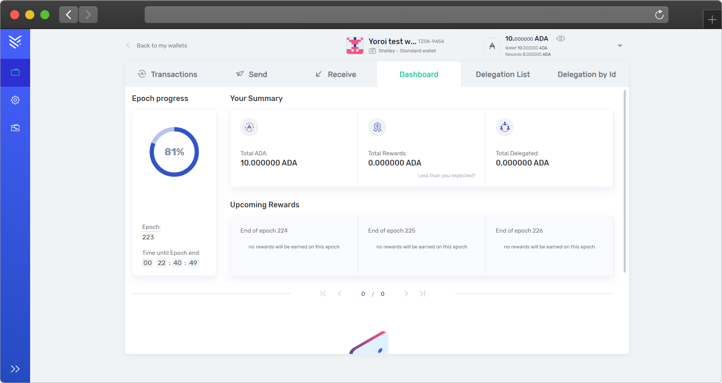Screen dimensions: 722x383
Task: Click the dashboard vertical scrollbar
Action: click(624, 181)
